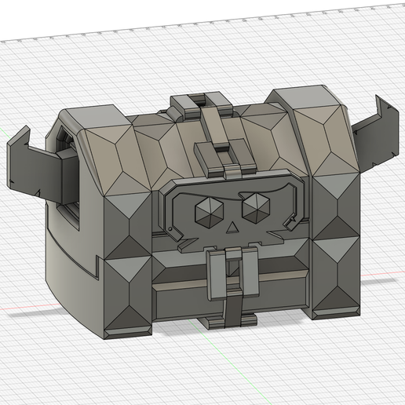
Task: Select the left hexagonal eye of the skull
Action: (210, 212)
